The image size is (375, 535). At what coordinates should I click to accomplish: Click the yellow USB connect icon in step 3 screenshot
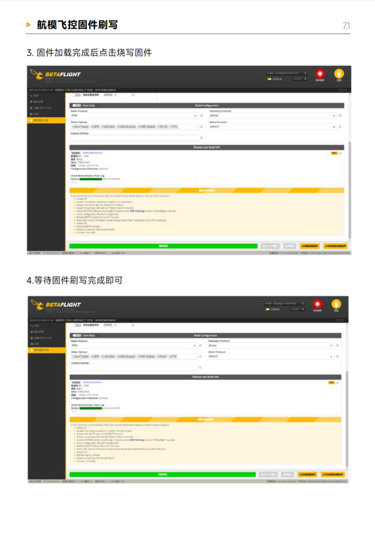(339, 73)
